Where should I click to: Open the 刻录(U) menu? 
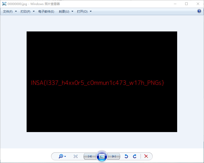click(x=64, y=12)
